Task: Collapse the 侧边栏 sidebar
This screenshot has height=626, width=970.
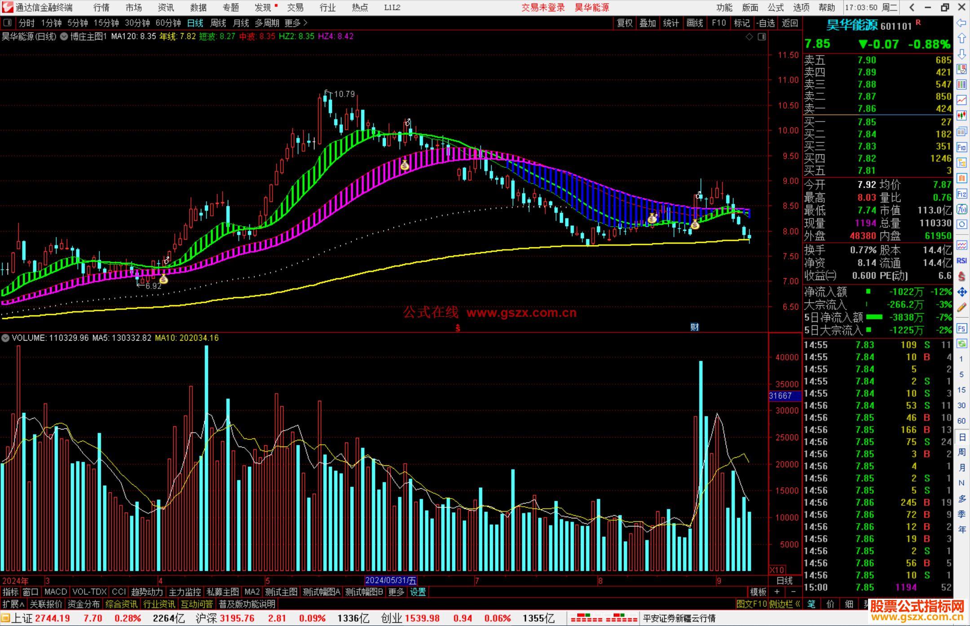Action: [785, 604]
